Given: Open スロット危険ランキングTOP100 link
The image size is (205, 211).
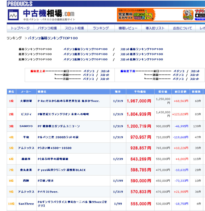Looking at the screenshot, I should 141,59.
